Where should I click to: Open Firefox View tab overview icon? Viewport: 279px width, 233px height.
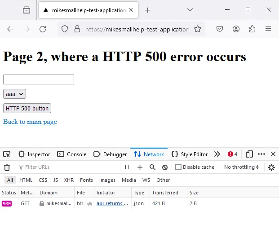tap(27, 10)
